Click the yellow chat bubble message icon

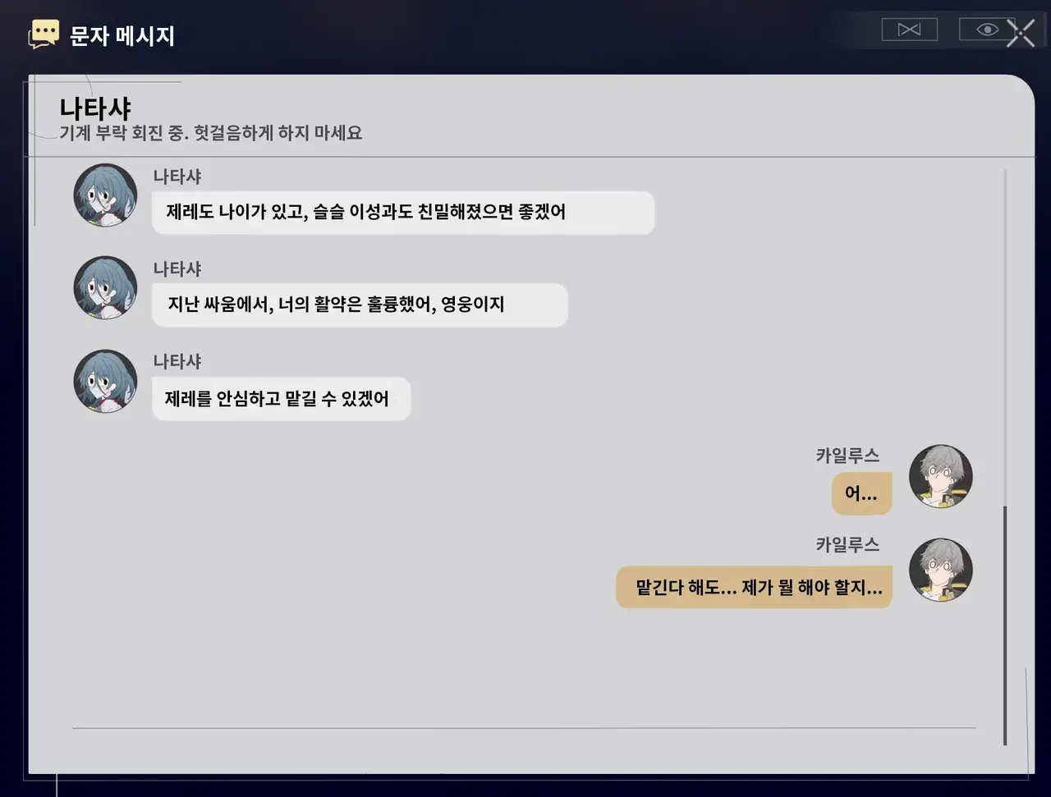pos(44,34)
